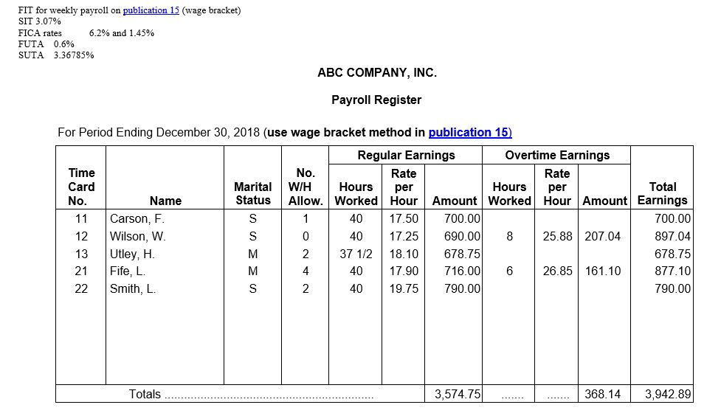Click the regular amount 716.00

pyautogui.click(x=462, y=271)
